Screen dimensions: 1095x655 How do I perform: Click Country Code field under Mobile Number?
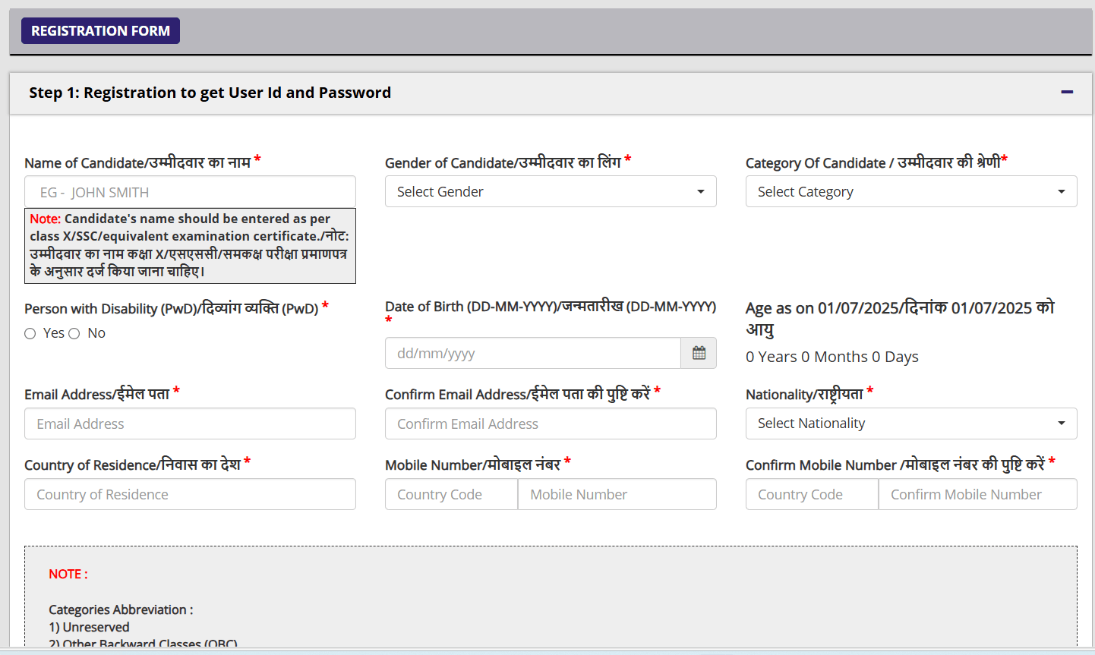pos(451,494)
